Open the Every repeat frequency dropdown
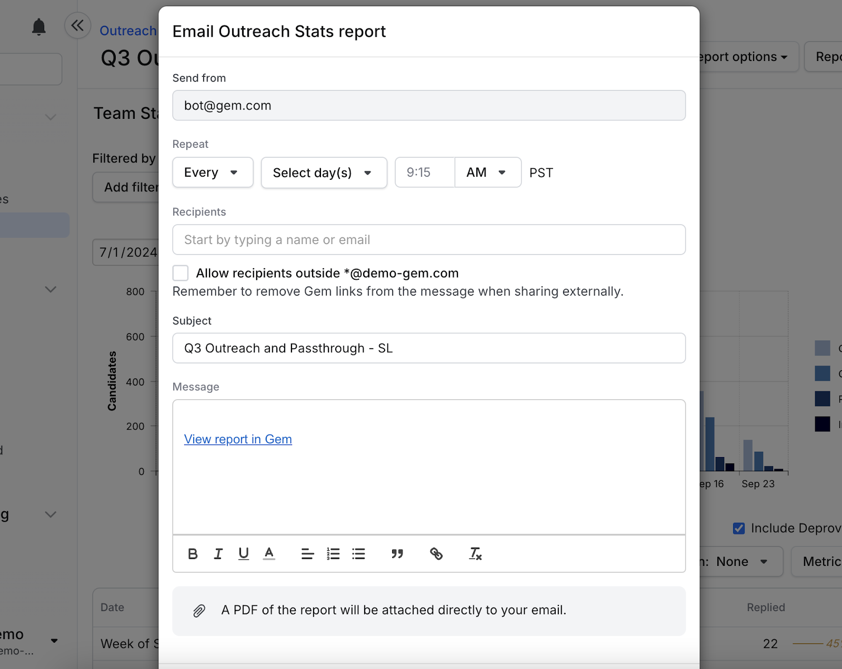The width and height of the screenshot is (842, 669). coord(213,173)
